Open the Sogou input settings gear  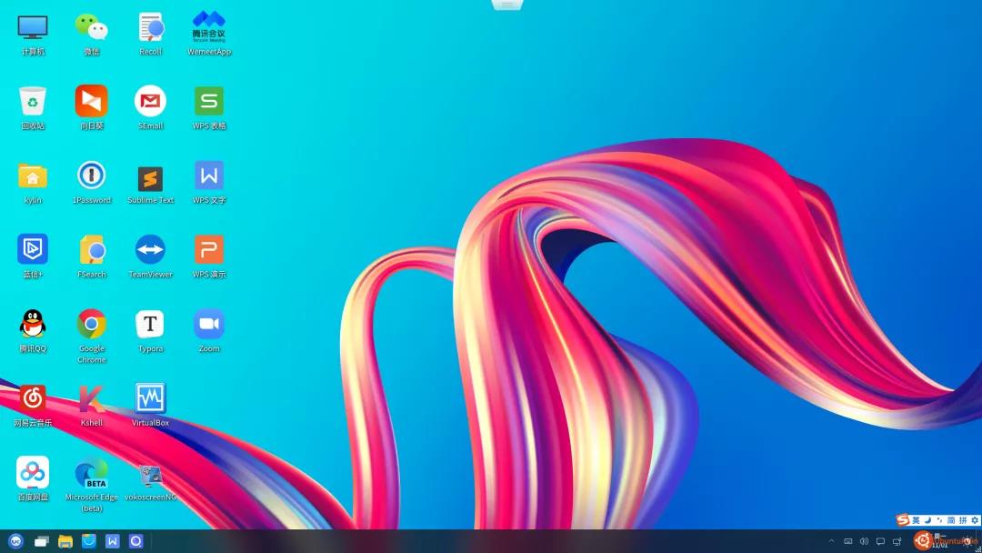[975, 520]
